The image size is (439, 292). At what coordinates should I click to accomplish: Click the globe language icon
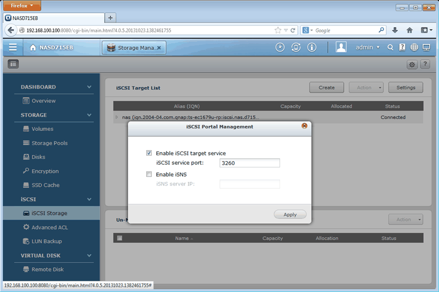coord(414,47)
